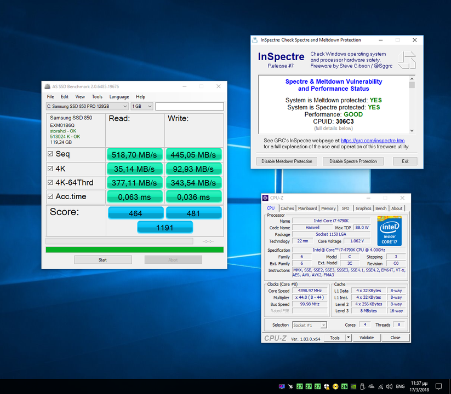451x394 pixels.
Task: Open the drive selection dropdown in AS SSD
Action: (x=87, y=106)
